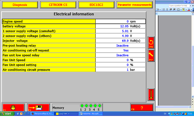Click the system tray clock
This screenshot has width=194, height=131.
click(190, 114)
